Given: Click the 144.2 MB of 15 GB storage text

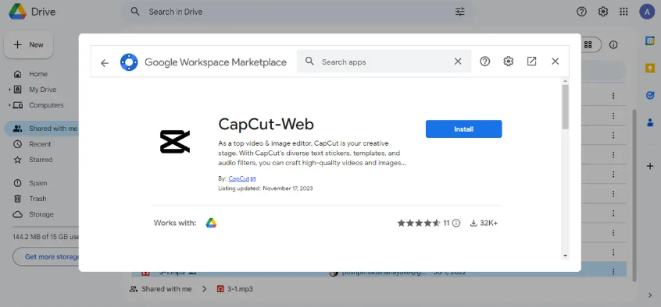Looking at the screenshot, I should 46,237.
